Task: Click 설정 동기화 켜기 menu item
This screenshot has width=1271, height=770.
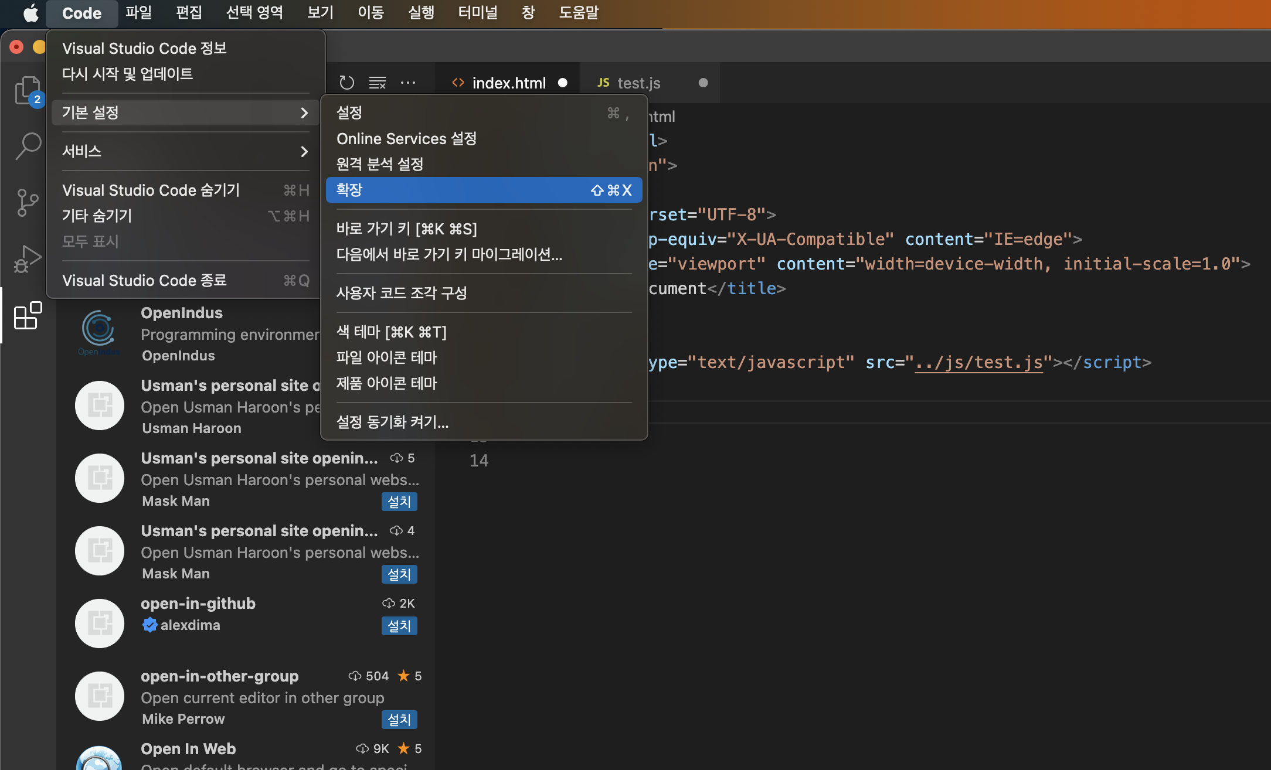Action: point(392,422)
